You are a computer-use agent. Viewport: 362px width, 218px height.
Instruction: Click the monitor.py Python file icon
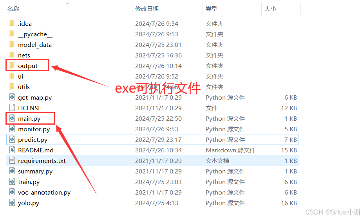click(x=12, y=129)
